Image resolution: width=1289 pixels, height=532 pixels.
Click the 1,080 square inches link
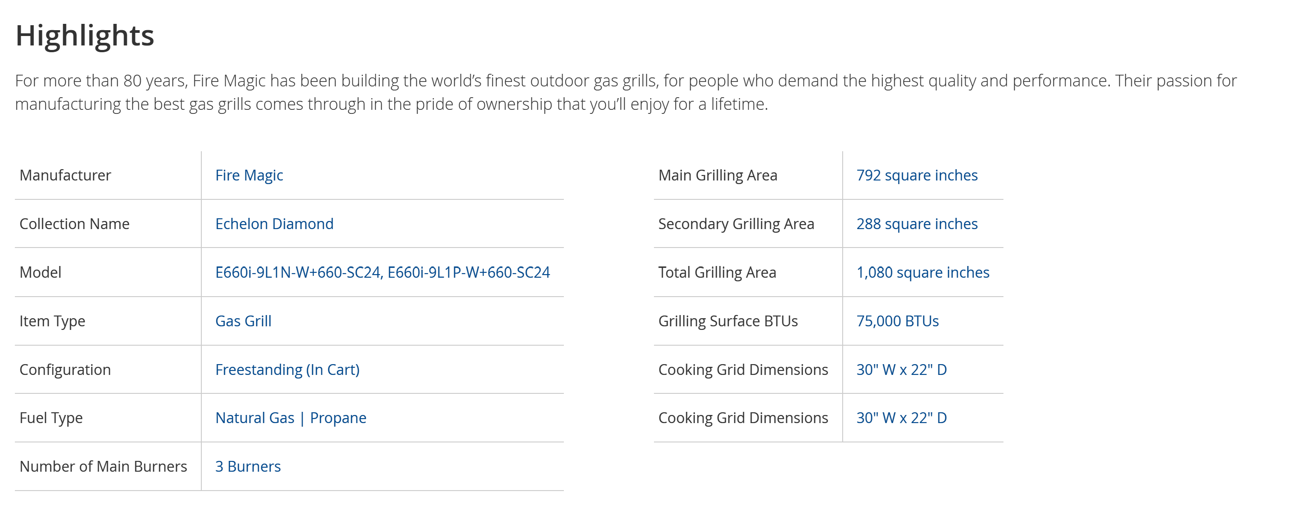click(923, 272)
